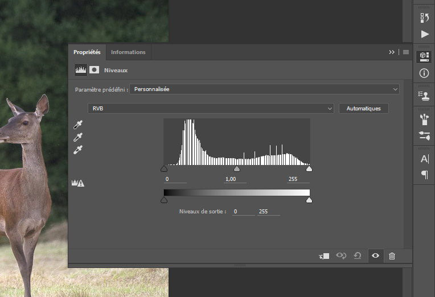Click the Niveaux panel title text
This screenshot has height=297, width=435.
pyautogui.click(x=116, y=71)
